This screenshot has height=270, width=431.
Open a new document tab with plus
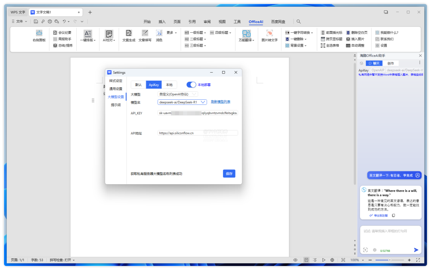[x=90, y=12]
